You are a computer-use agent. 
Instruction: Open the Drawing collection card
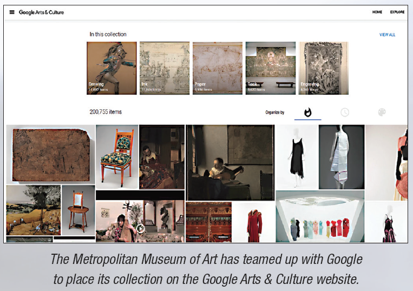112,68
